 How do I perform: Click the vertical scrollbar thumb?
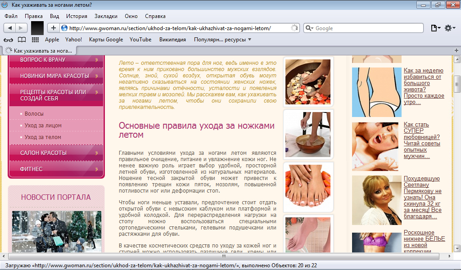(457, 84)
